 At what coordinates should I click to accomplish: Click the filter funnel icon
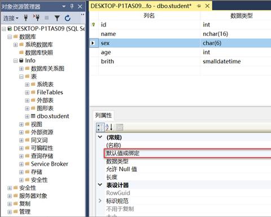click(x=57, y=18)
